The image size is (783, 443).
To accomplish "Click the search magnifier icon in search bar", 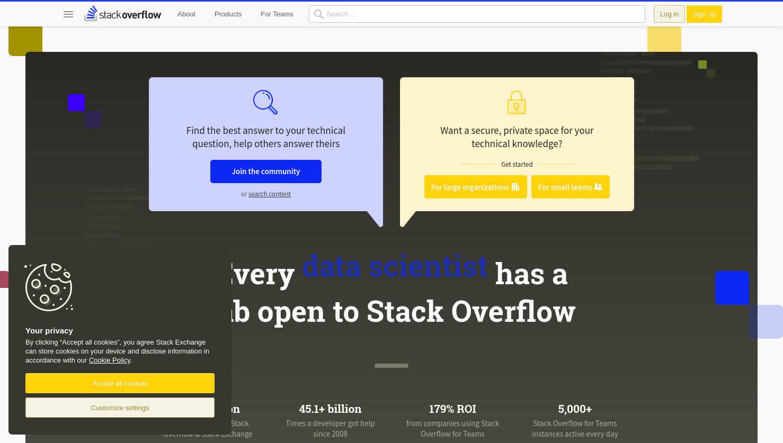I will [x=318, y=14].
